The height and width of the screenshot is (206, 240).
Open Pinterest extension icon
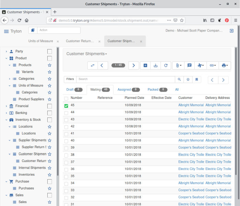click(227, 20)
